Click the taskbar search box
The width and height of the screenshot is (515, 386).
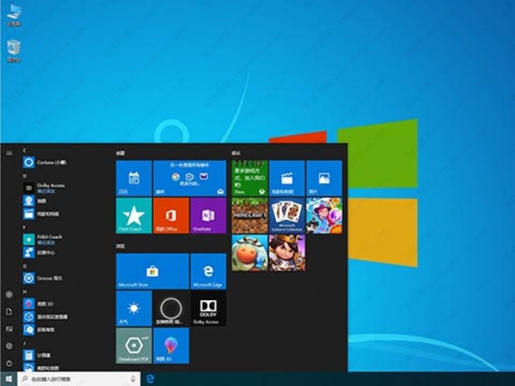[x=75, y=379]
